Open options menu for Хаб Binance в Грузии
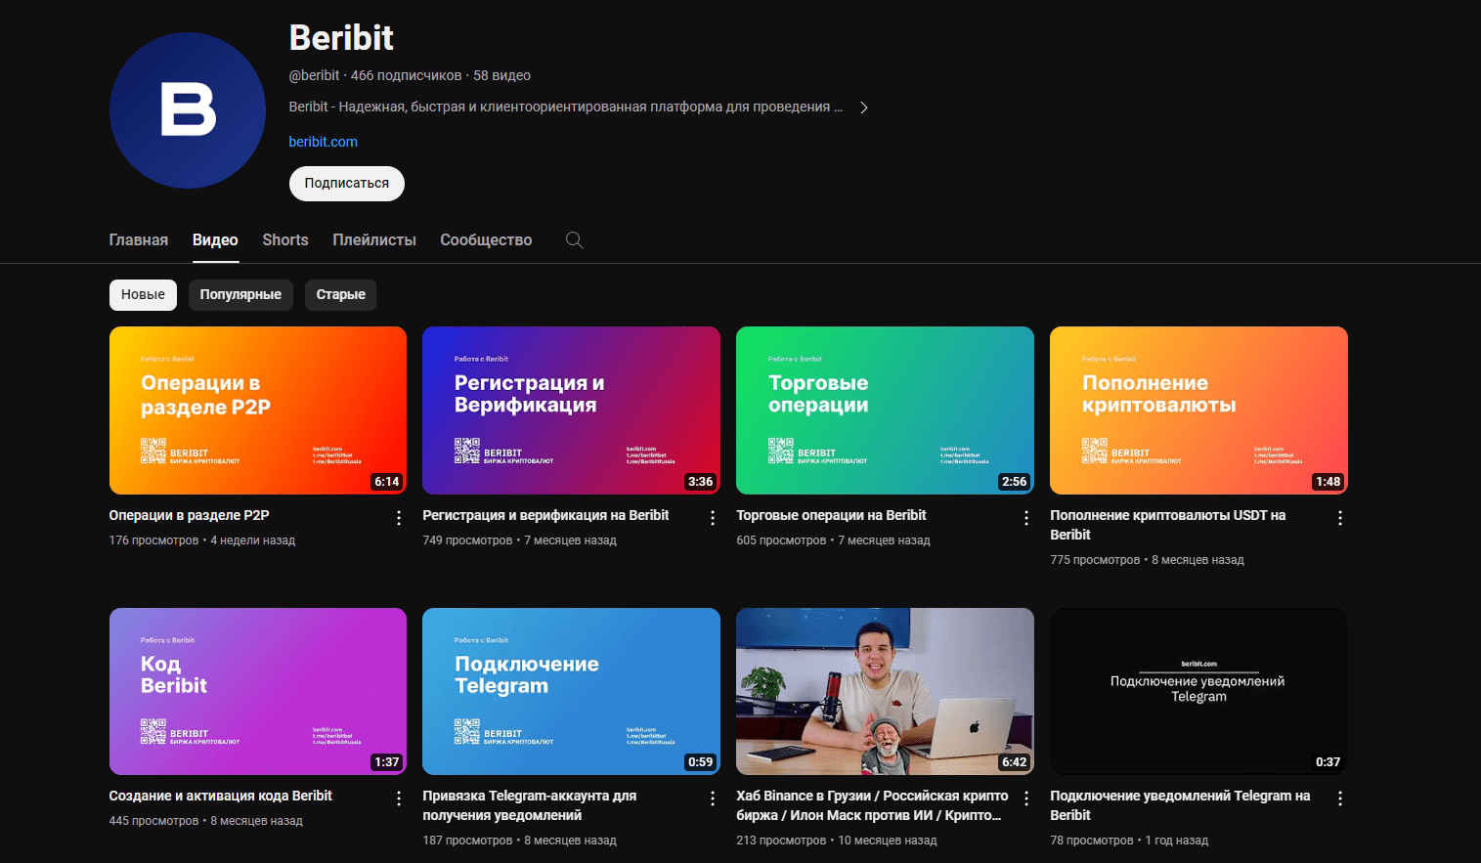This screenshot has height=863, width=1481. pyautogui.click(x=1026, y=798)
